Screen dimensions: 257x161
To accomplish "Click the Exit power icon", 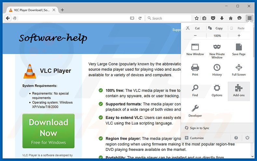I will click(x=247, y=138).
